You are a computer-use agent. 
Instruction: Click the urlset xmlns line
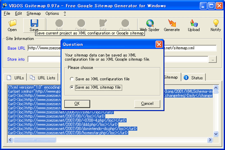(x=34, y=91)
